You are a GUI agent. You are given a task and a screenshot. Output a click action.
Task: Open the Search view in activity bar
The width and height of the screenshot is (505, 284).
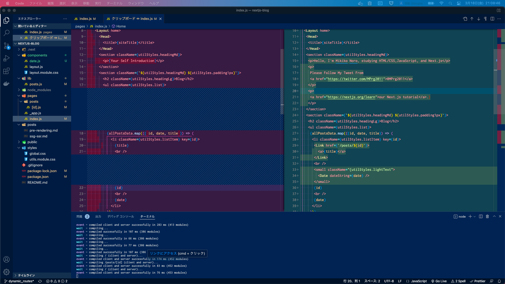click(7, 33)
